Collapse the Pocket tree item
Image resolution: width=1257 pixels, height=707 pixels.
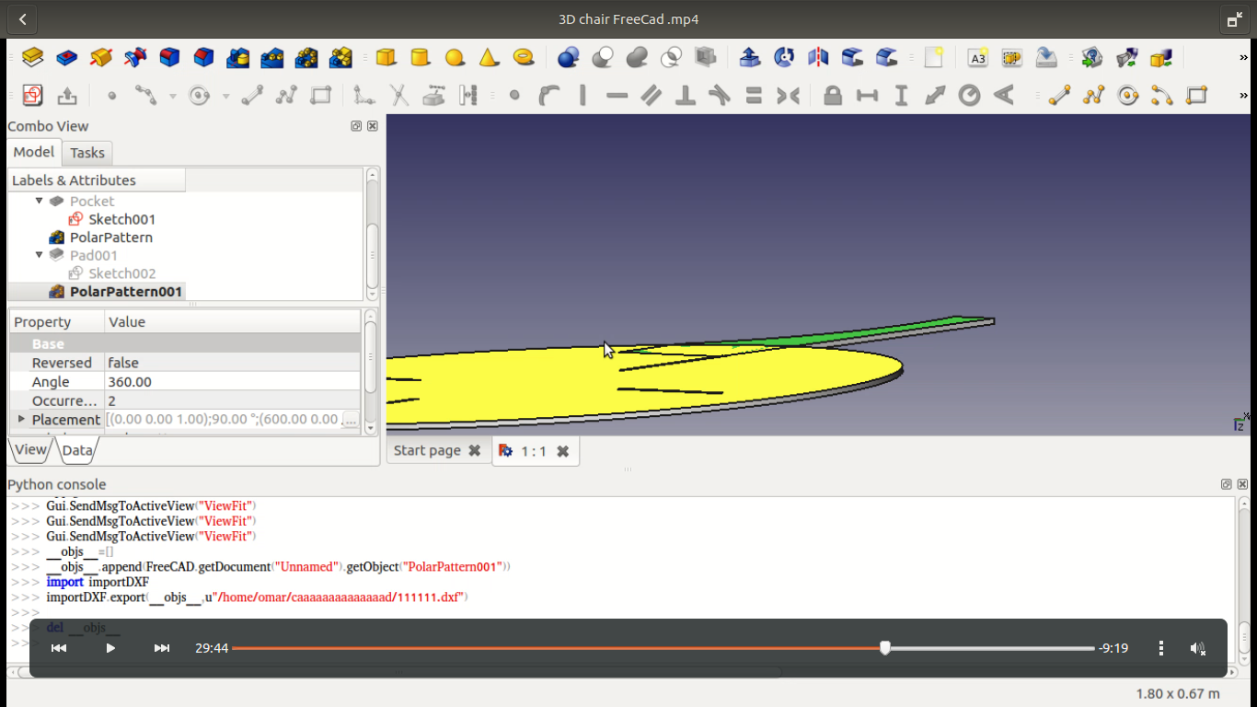coord(40,201)
